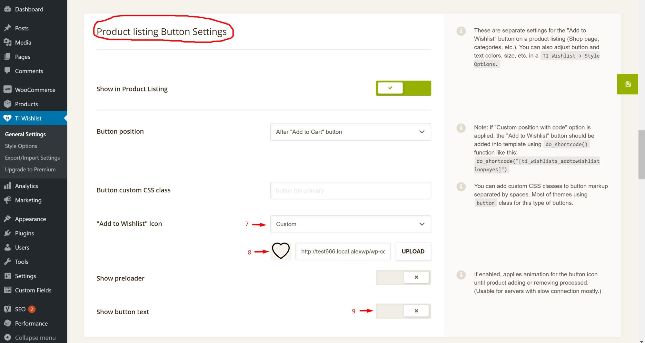Viewport: 645px width, 343px height.
Task: Click the 'Product listing Button Settings' heading
Action: (x=162, y=32)
